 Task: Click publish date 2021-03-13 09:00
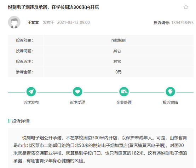pos(73,22)
